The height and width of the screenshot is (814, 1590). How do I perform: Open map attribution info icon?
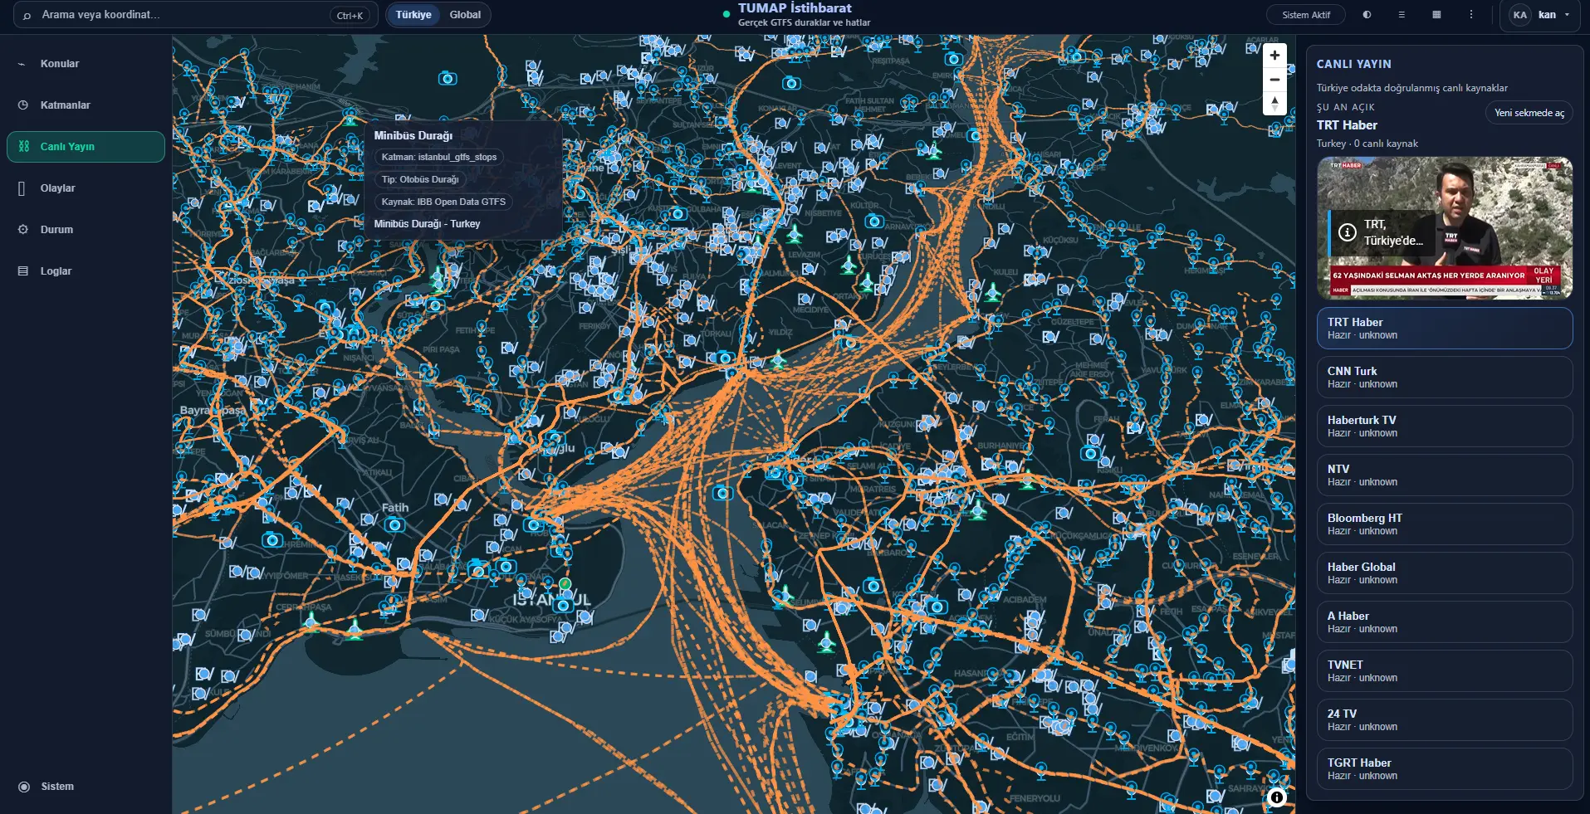pyautogui.click(x=1277, y=797)
